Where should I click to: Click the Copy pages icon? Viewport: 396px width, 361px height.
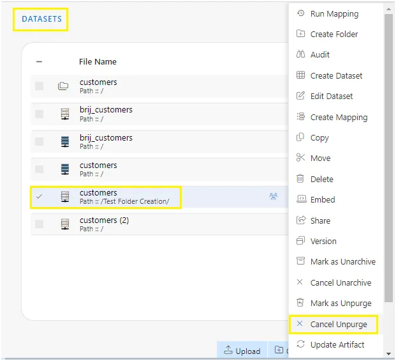[x=300, y=137]
